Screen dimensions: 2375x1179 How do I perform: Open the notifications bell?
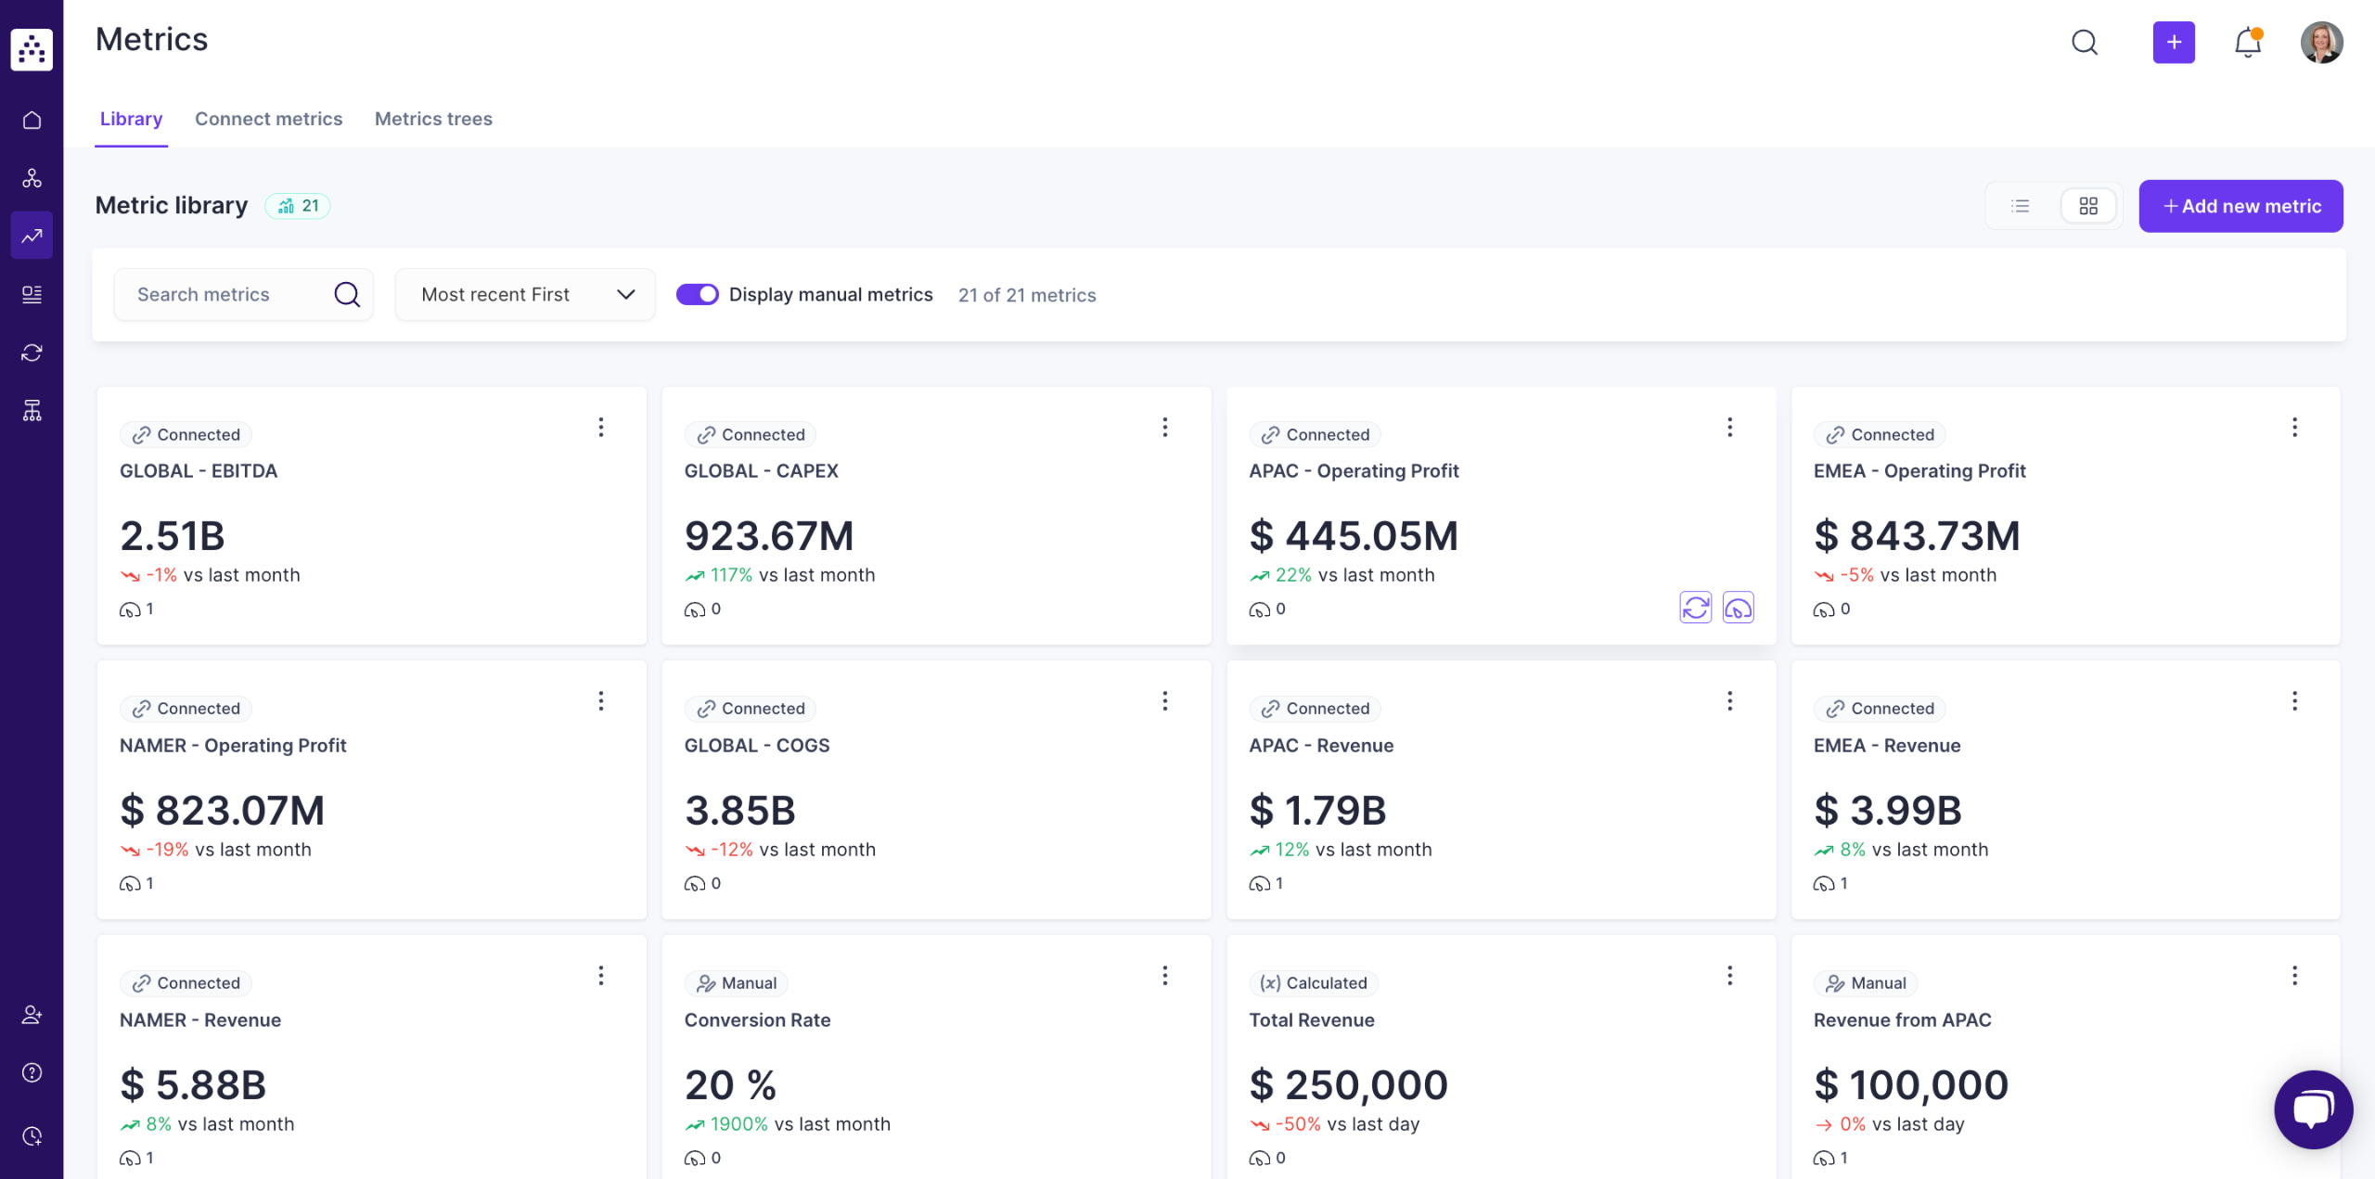pyautogui.click(x=2247, y=43)
